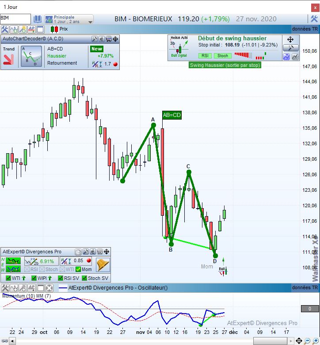Uncheck the Mom checkbox
This screenshot has width=320, height=345.
coord(78,269)
